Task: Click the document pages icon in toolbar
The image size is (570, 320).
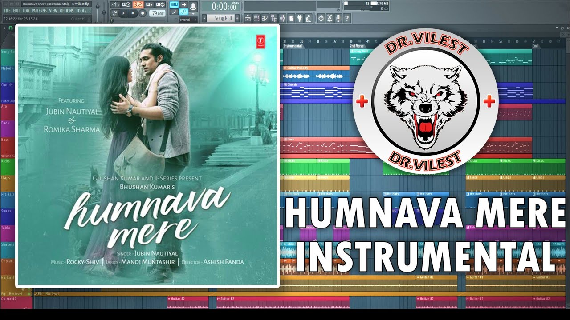Action: pos(291,18)
